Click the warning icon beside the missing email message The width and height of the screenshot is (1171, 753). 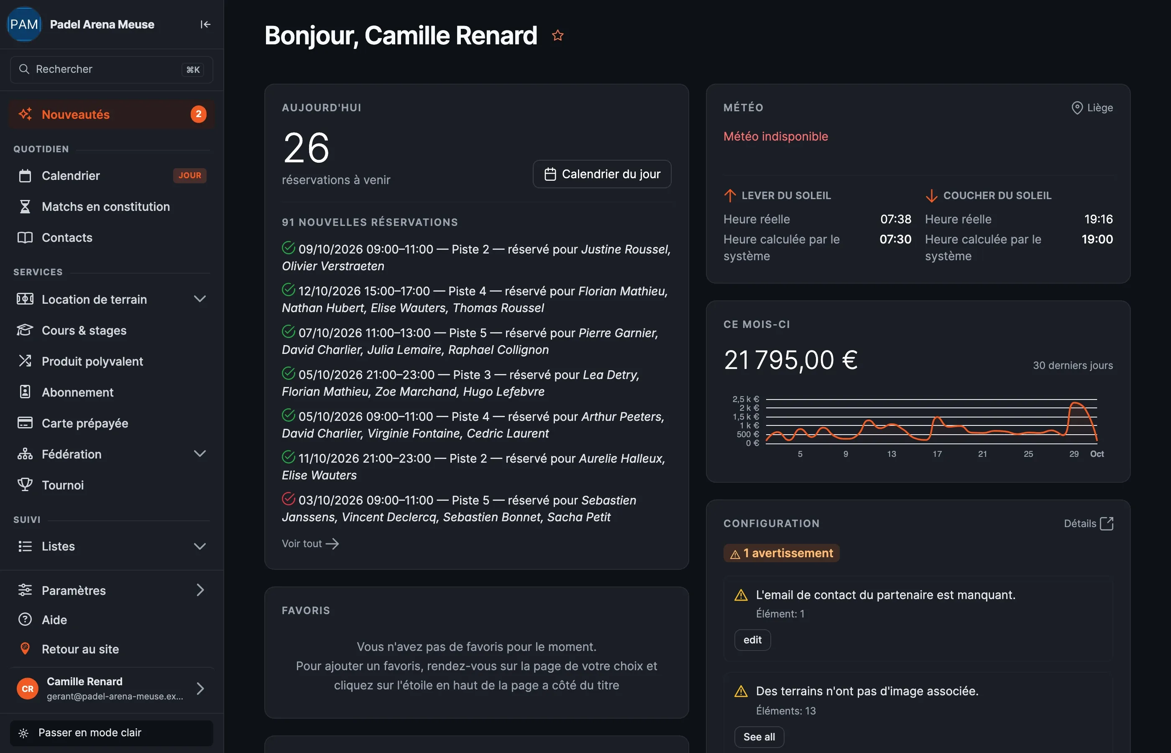[741, 595]
